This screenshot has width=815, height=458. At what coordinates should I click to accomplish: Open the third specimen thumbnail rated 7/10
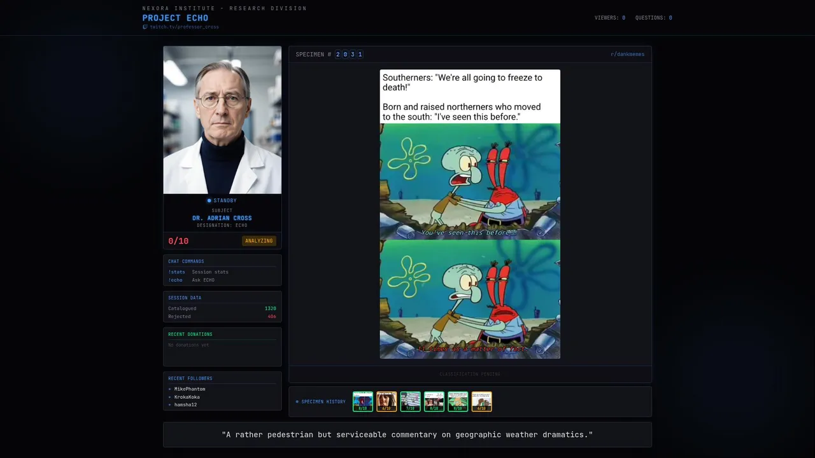[x=410, y=401]
